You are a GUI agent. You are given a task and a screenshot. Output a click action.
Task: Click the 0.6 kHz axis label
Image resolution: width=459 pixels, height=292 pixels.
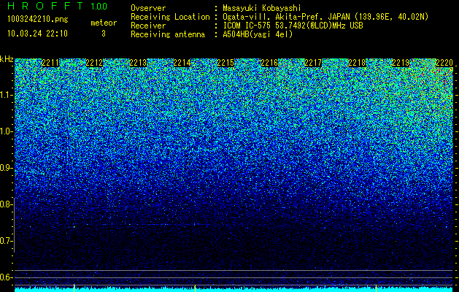pos(7,277)
